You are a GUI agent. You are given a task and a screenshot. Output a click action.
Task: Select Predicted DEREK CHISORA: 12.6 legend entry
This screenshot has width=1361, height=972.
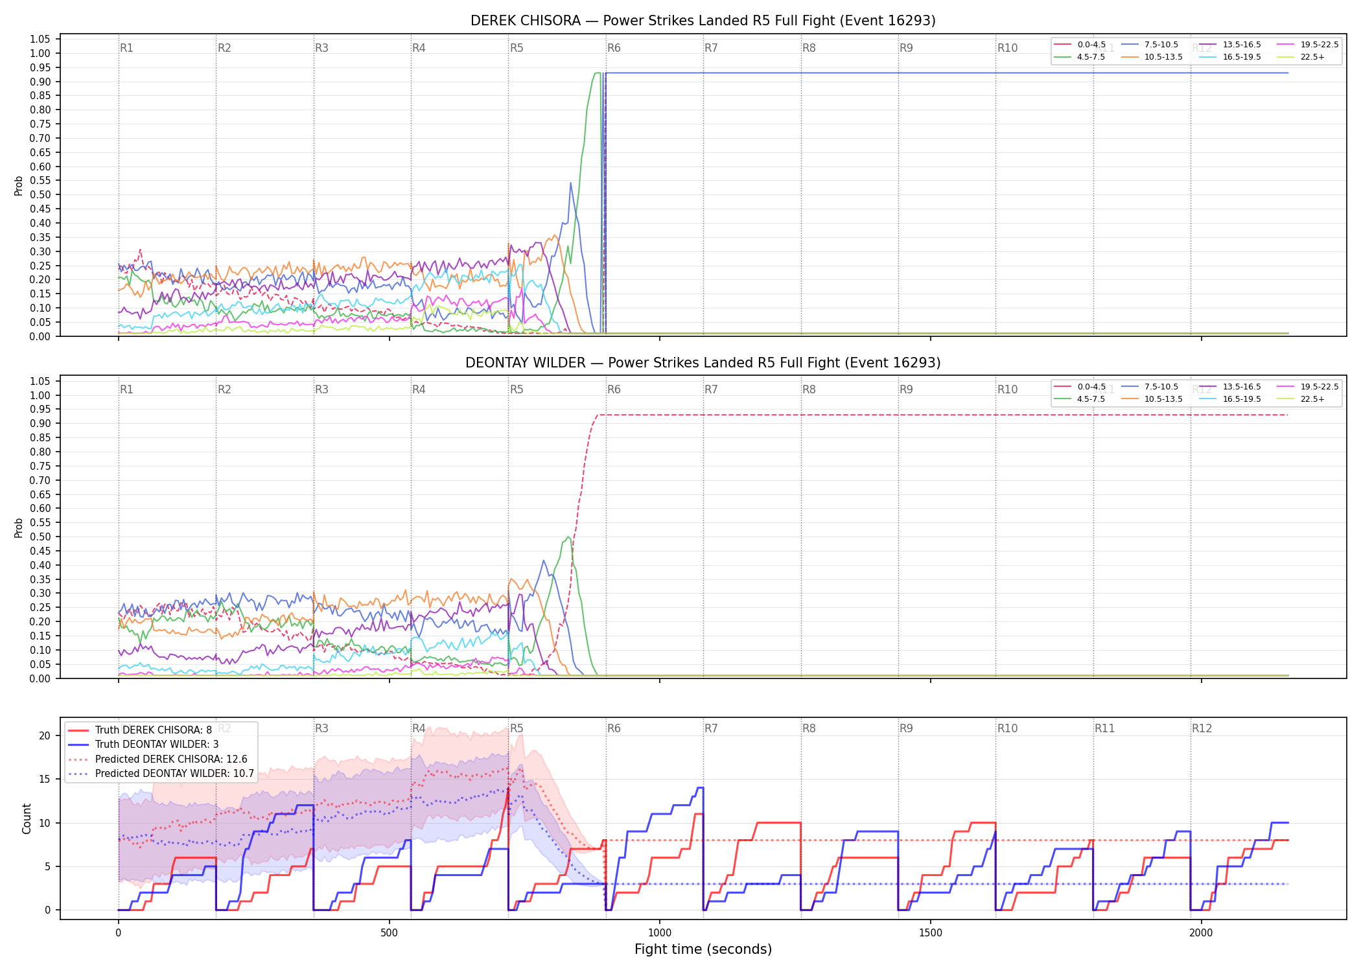157,759
